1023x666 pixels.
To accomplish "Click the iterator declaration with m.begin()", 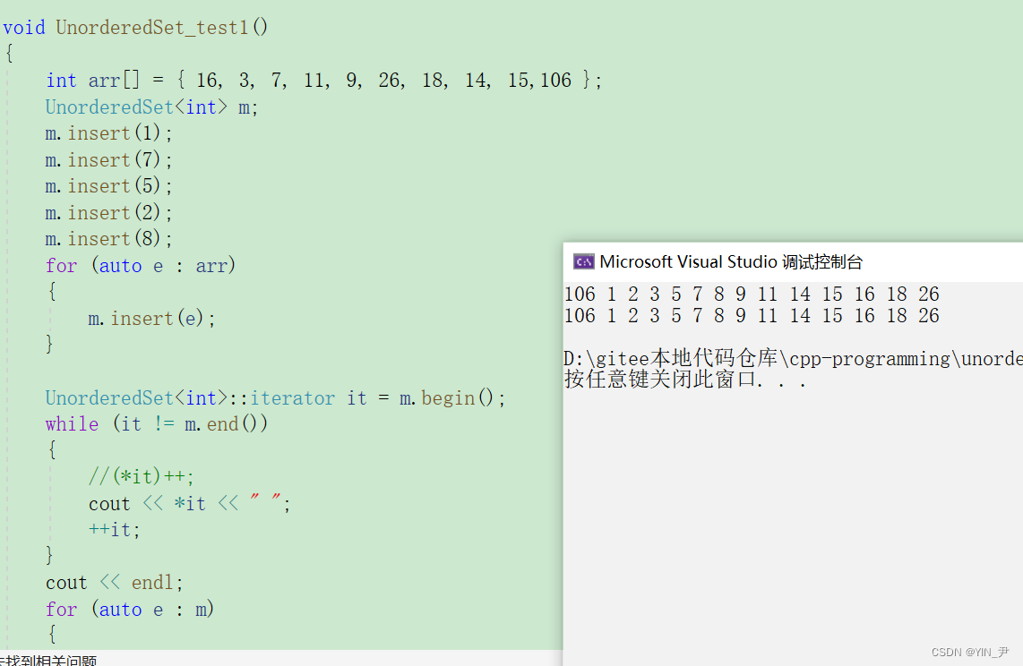I will pos(275,398).
